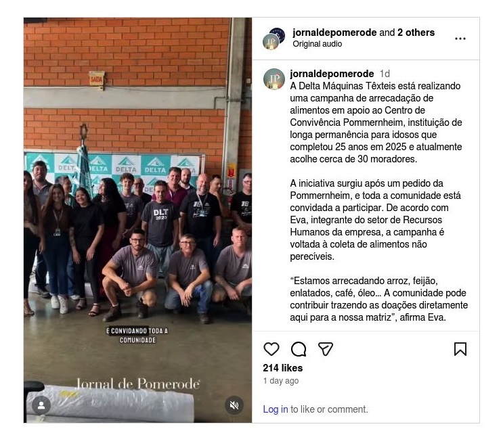View the 214 likes list

283,368
